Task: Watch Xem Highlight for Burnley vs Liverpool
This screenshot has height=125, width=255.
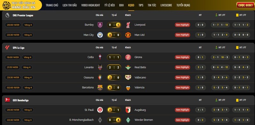Action: click(183, 25)
